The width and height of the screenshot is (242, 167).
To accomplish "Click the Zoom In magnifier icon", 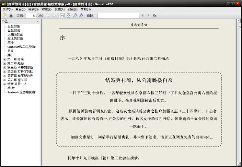I will point(81,15).
